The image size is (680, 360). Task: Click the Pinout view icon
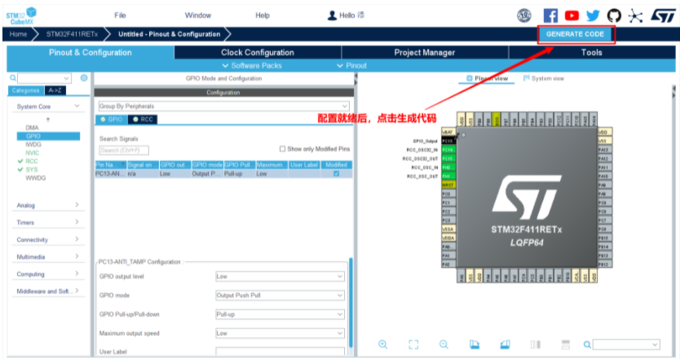pyautogui.click(x=470, y=78)
